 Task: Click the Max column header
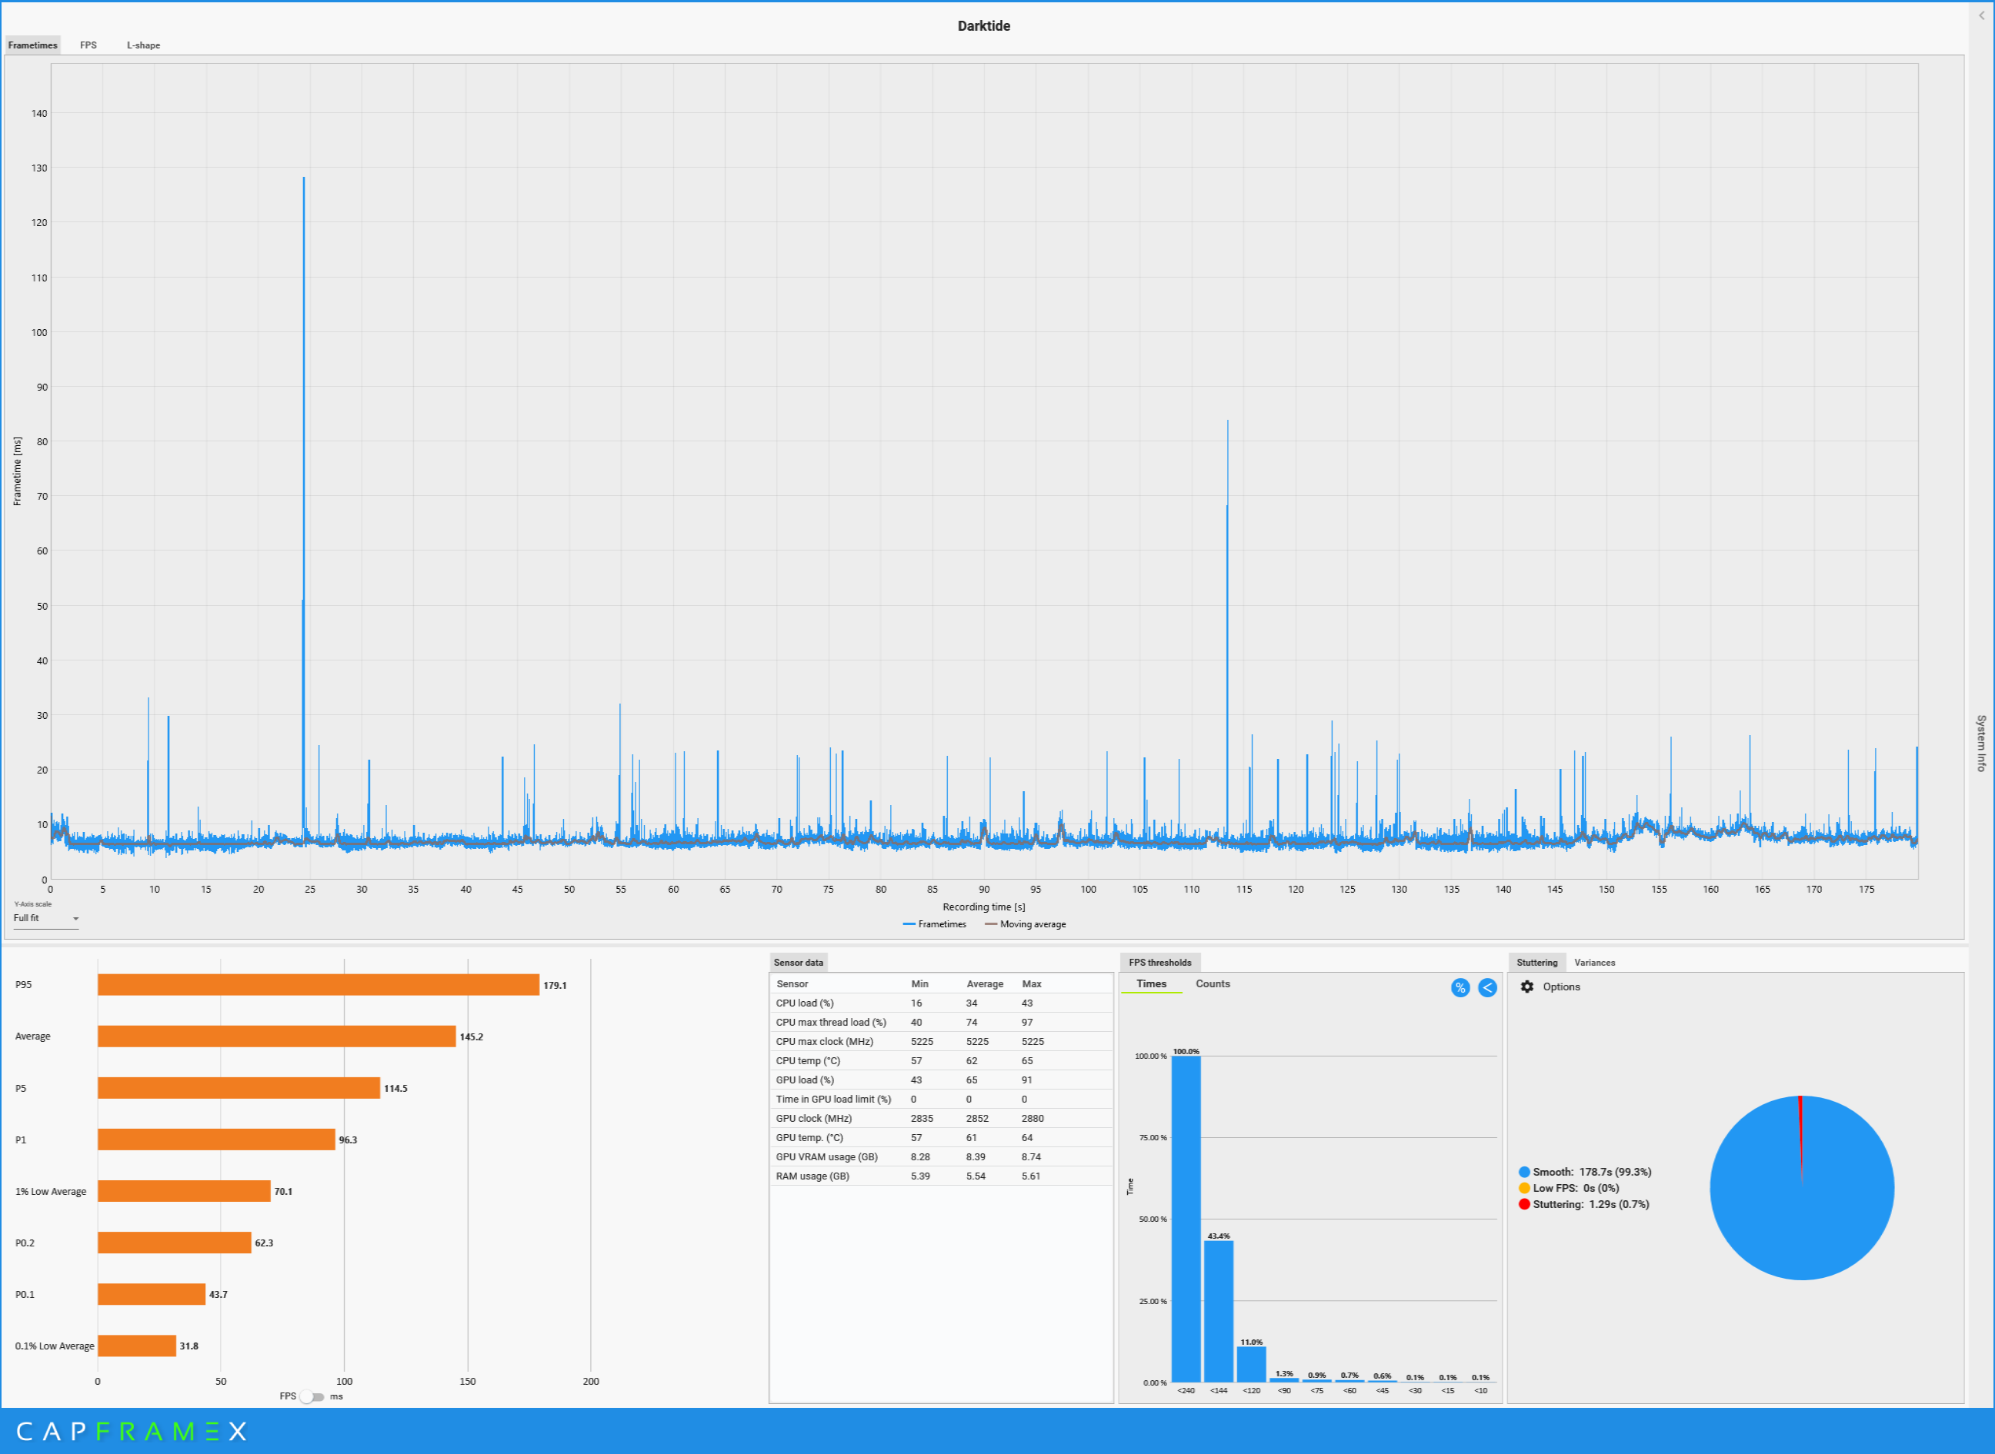click(1032, 984)
